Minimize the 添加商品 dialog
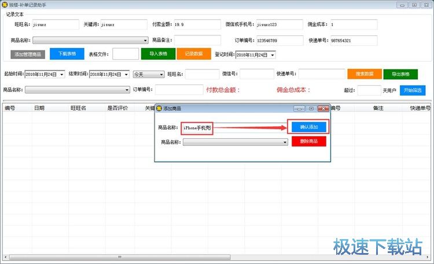This screenshot has height=264, width=434. [299, 108]
